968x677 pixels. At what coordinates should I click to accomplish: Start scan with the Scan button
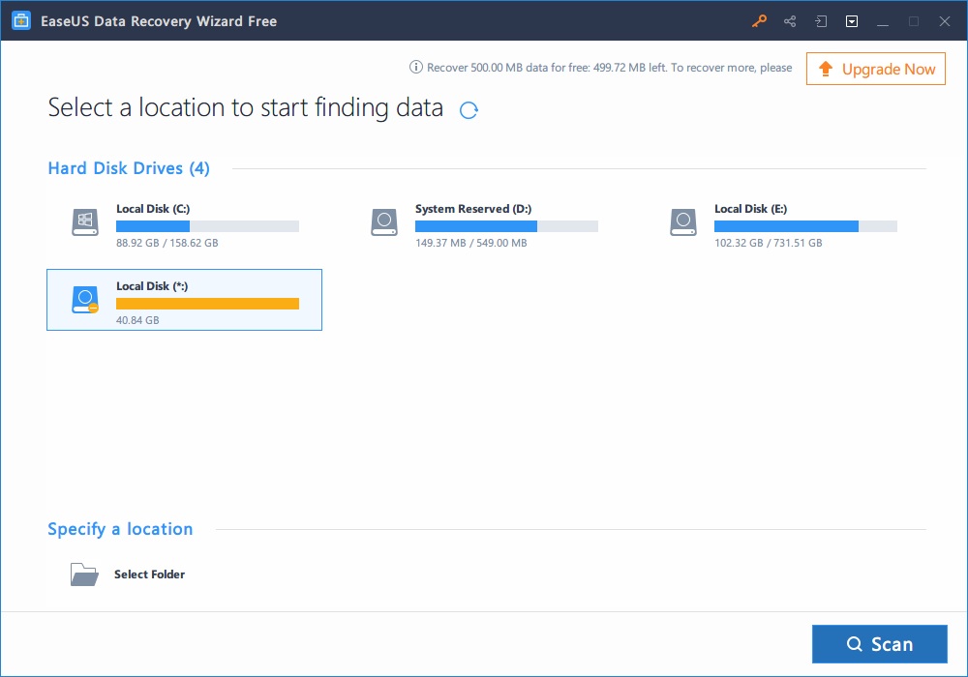point(879,644)
